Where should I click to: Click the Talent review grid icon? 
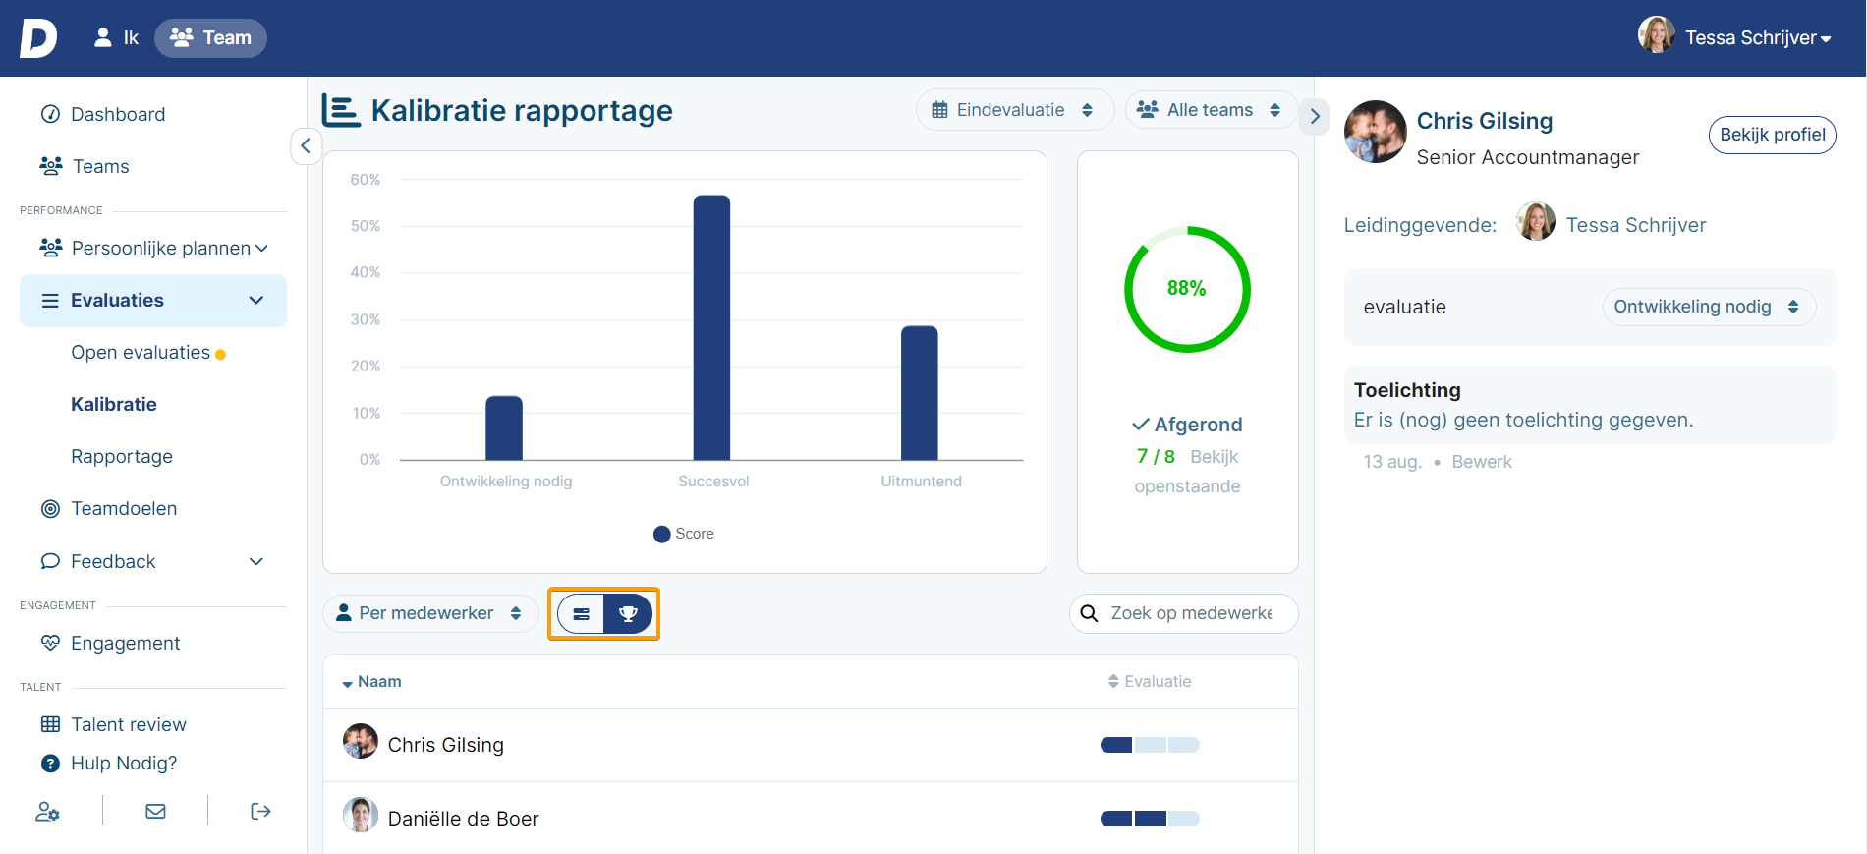[x=50, y=724]
